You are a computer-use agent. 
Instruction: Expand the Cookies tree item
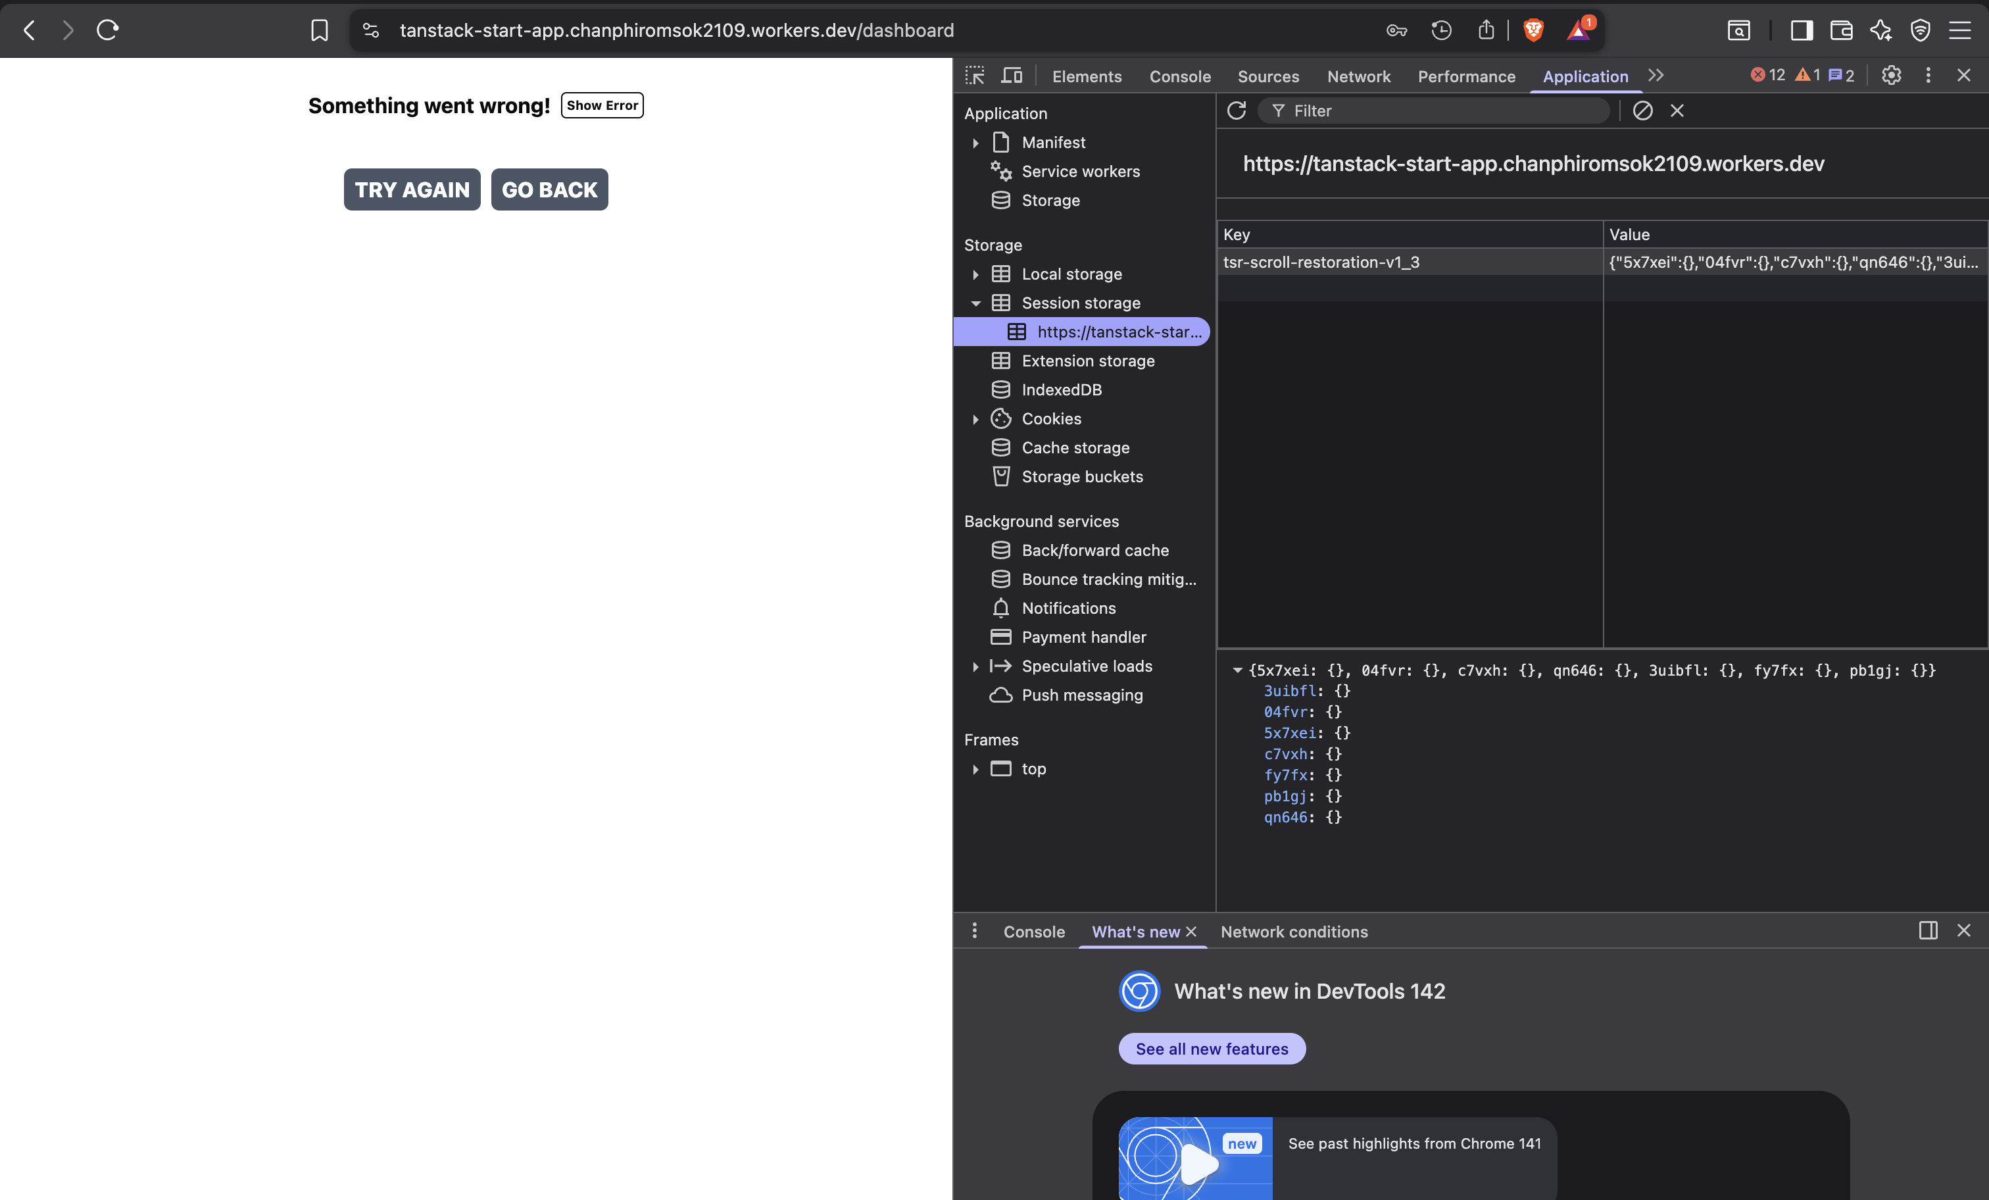[x=975, y=419]
